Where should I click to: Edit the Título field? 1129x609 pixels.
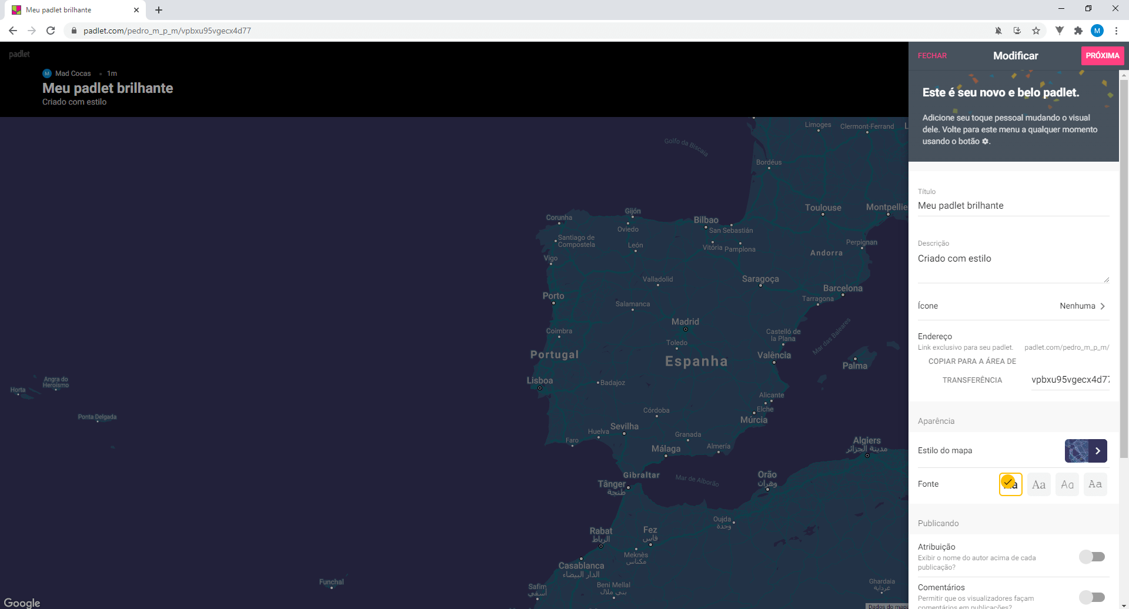1013,206
